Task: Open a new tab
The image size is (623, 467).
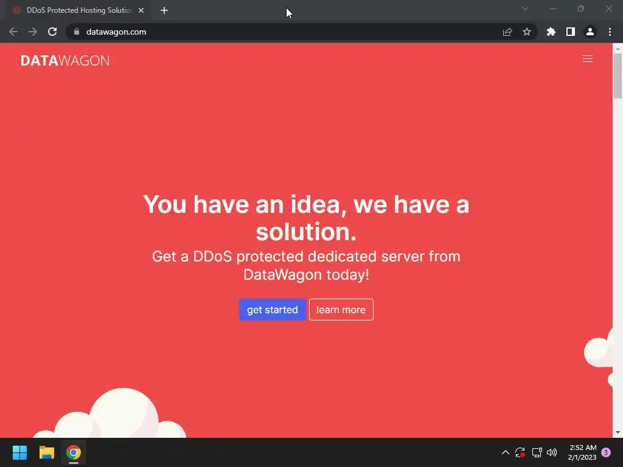Action: pos(164,10)
